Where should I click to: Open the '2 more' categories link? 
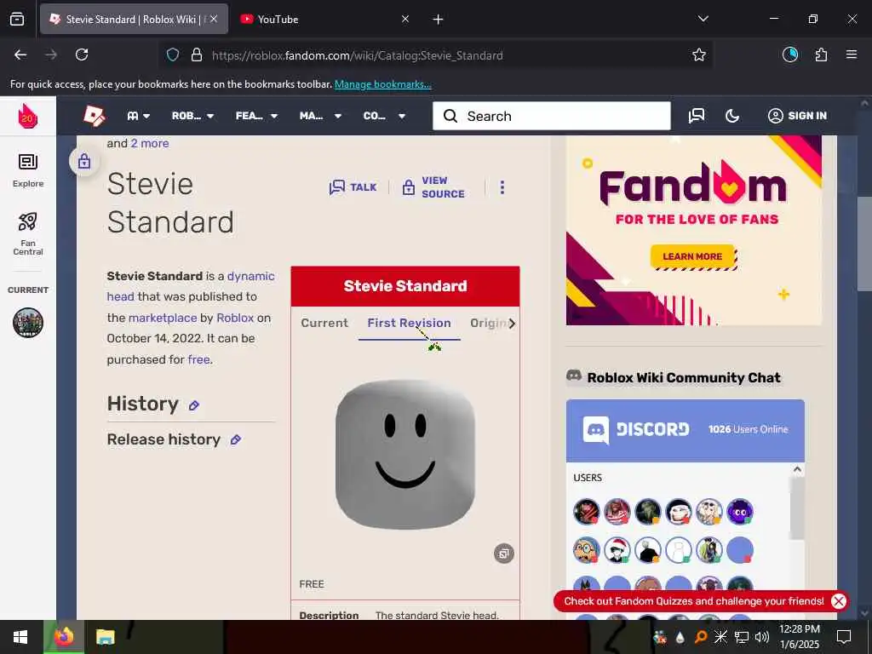point(150,143)
